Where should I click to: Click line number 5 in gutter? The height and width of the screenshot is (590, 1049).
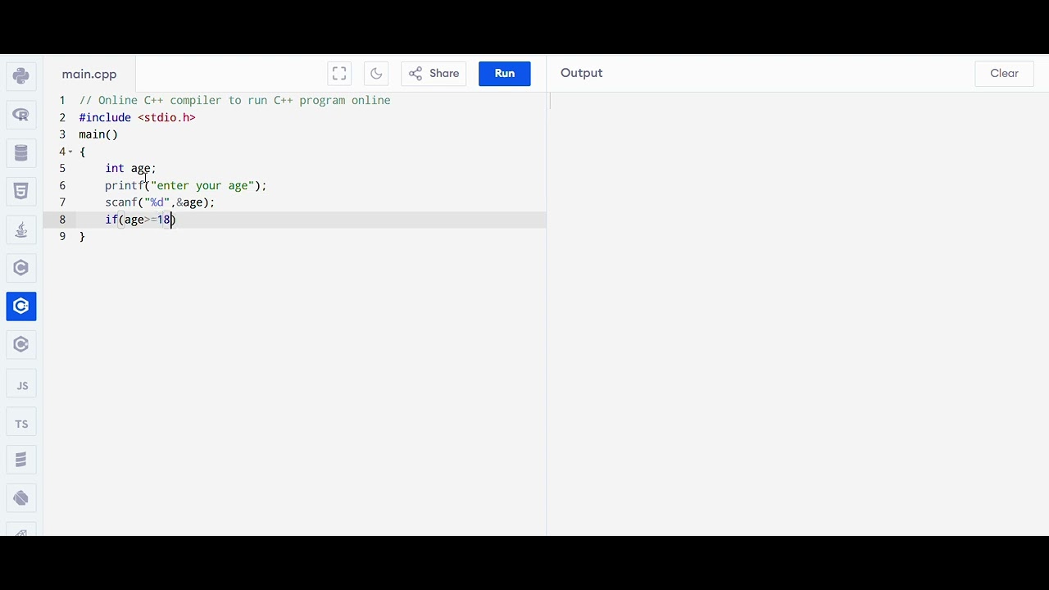point(61,168)
